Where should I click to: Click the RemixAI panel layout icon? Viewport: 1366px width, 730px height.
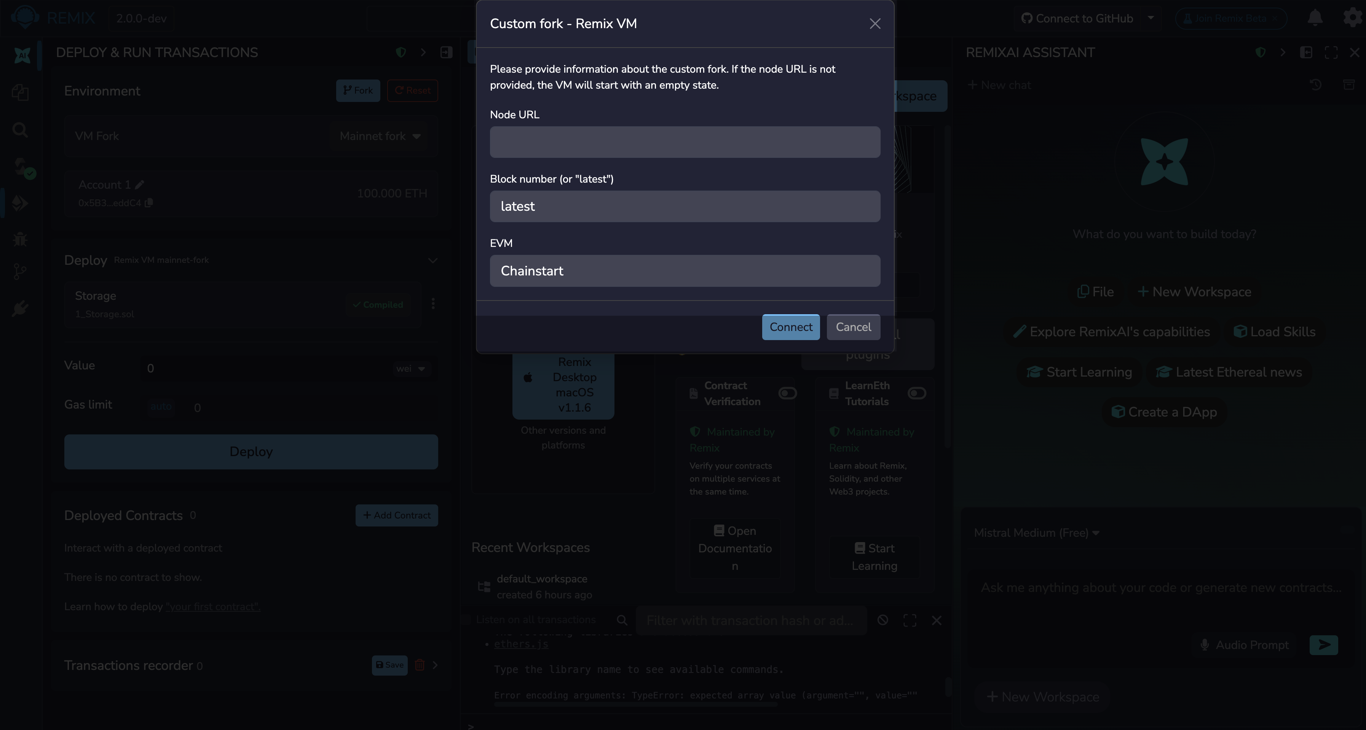[1306, 52]
